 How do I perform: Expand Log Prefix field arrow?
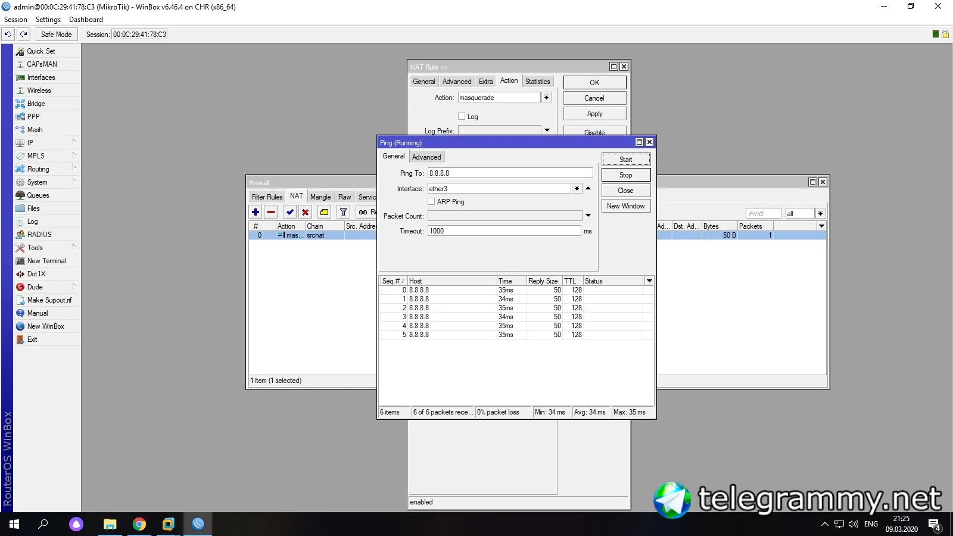point(547,130)
